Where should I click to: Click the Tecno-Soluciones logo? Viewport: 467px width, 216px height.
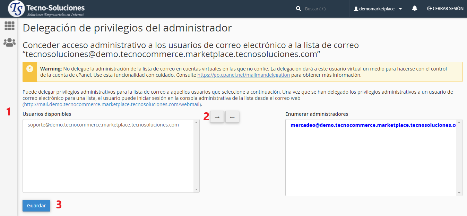pyautogui.click(x=46, y=9)
